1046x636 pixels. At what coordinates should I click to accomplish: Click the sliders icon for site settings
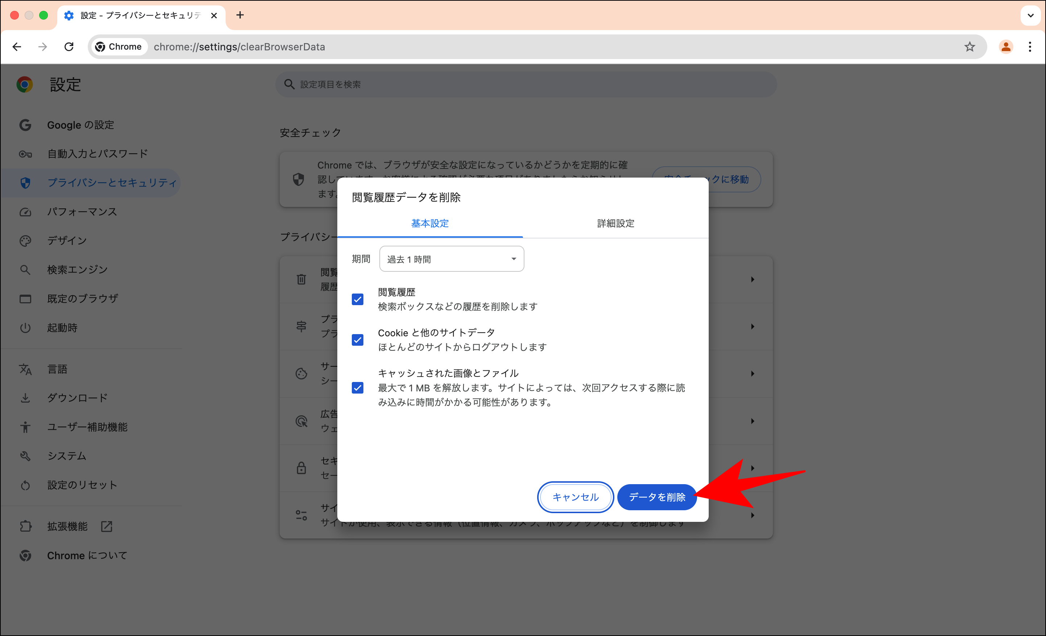(301, 515)
